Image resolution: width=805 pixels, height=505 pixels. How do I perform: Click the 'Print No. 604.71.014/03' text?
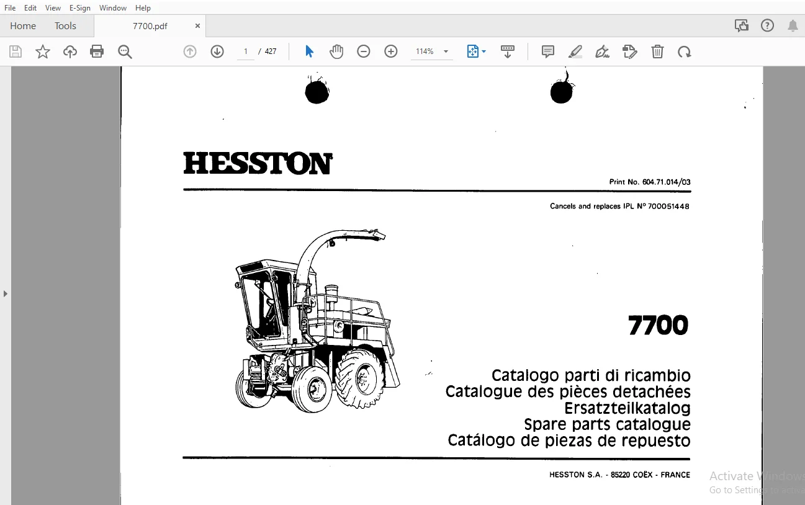[x=650, y=182]
